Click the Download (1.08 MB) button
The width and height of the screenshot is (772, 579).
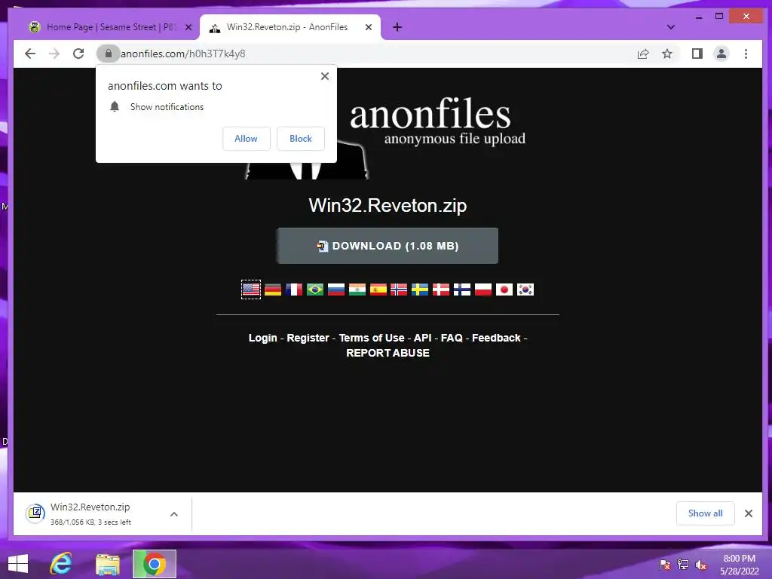(388, 246)
